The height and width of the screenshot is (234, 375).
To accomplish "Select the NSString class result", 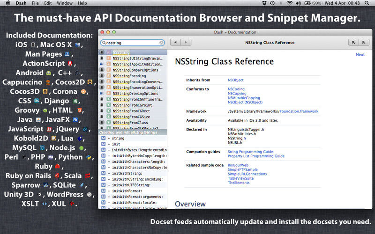I will [x=133, y=52].
